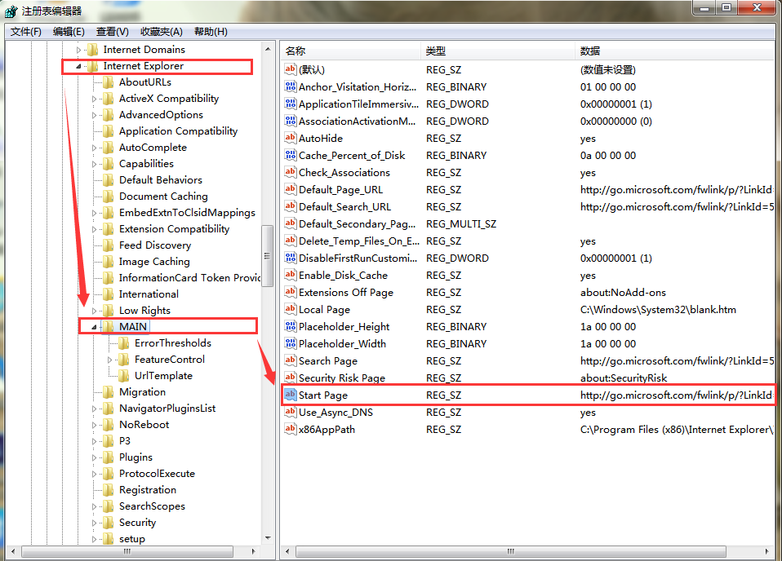Click the binary icon of Anchor_Visitation_Horiz value
782x561 pixels.
(x=291, y=86)
